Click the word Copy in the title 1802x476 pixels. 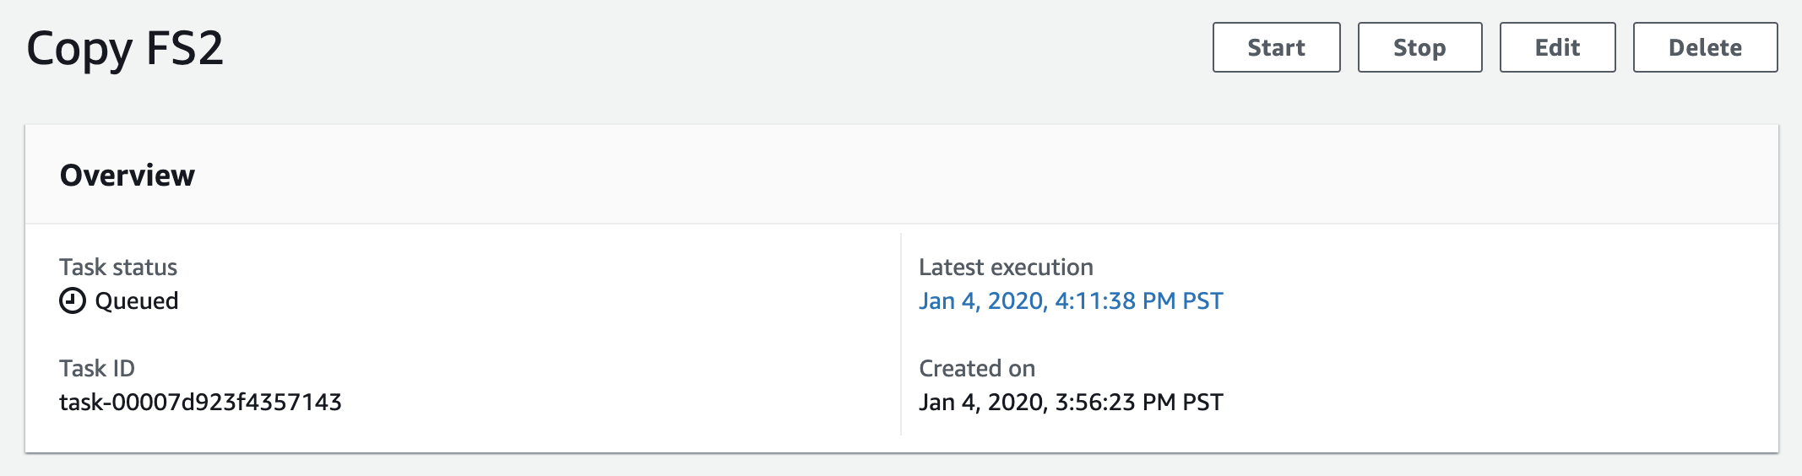[79, 51]
